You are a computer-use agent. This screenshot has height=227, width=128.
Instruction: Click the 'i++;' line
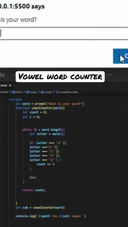pyautogui.click(x=33, y=177)
